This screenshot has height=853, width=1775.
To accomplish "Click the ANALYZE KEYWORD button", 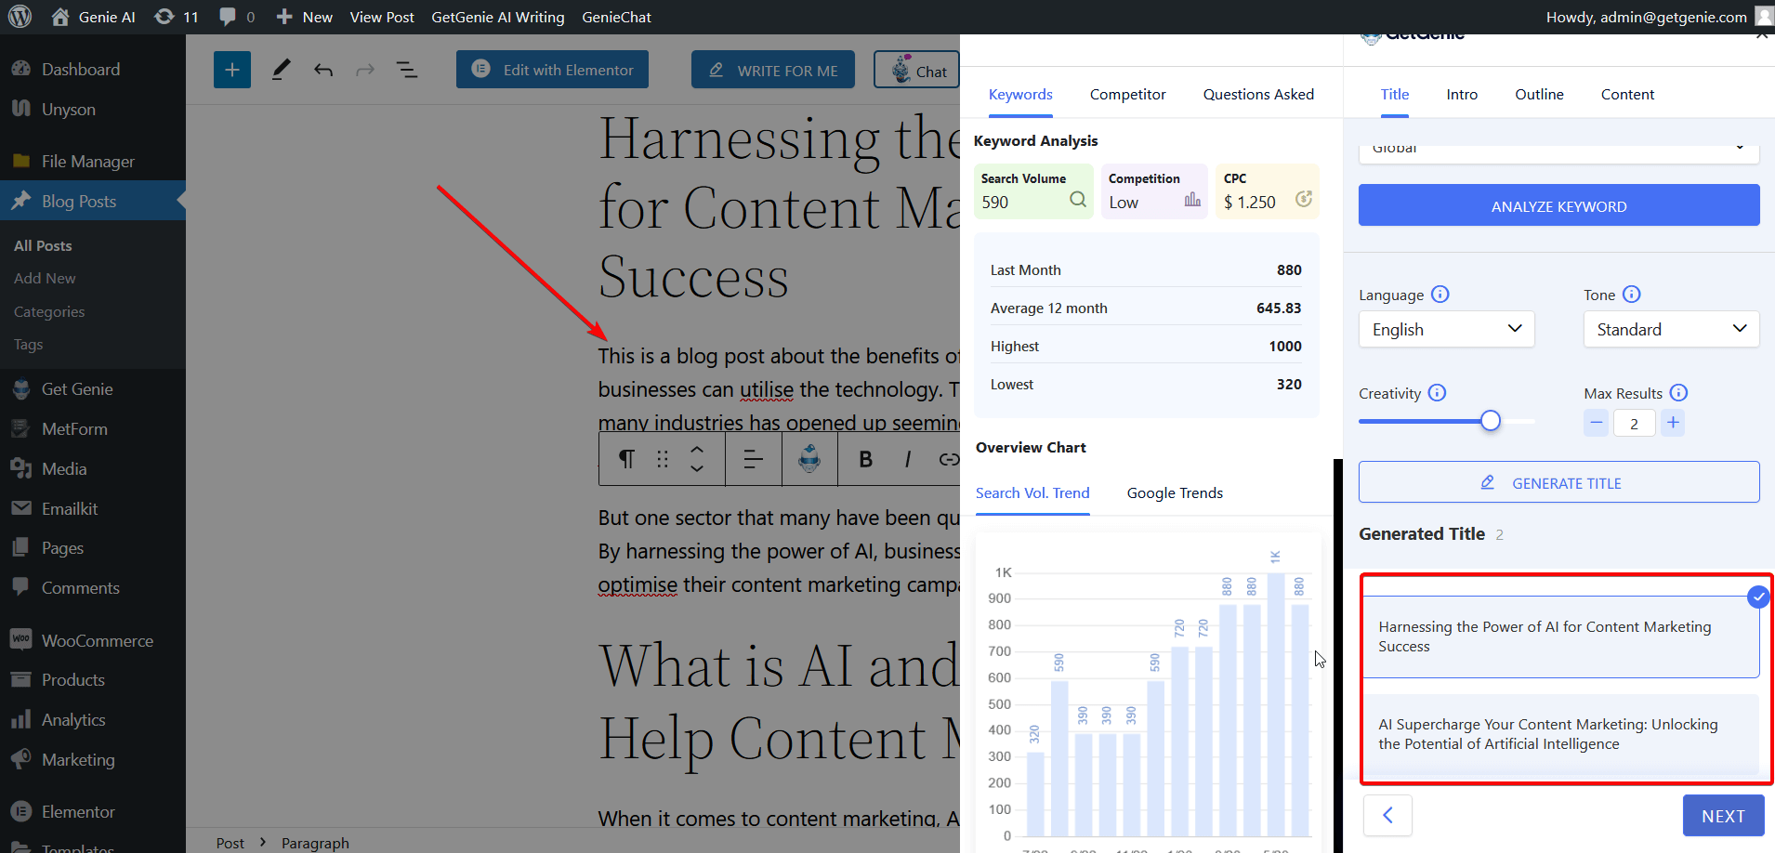I will (1558, 205).
